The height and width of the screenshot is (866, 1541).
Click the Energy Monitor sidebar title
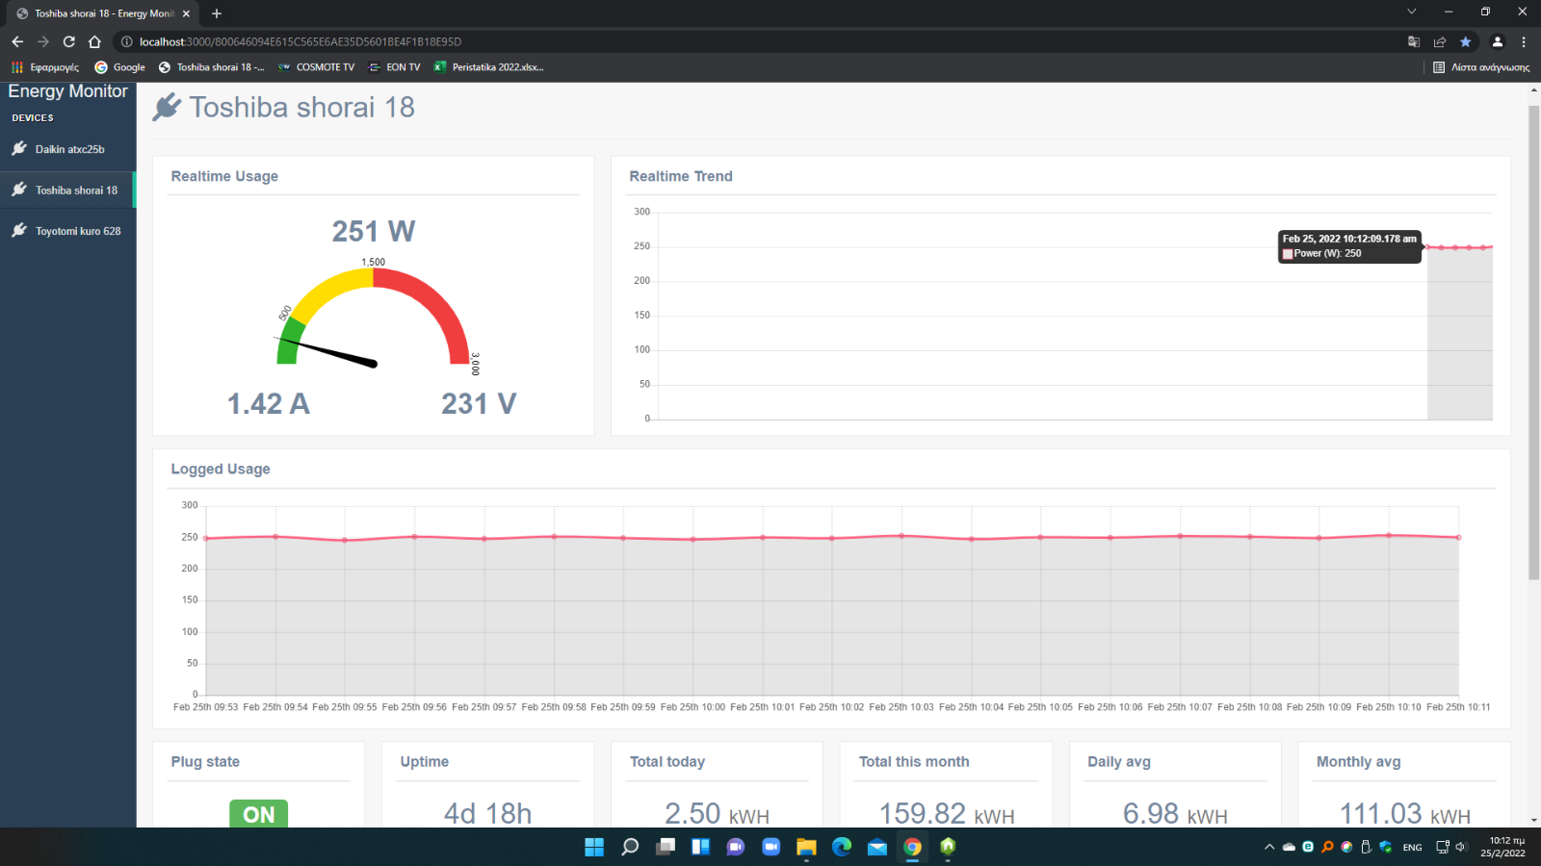(67, 91)
